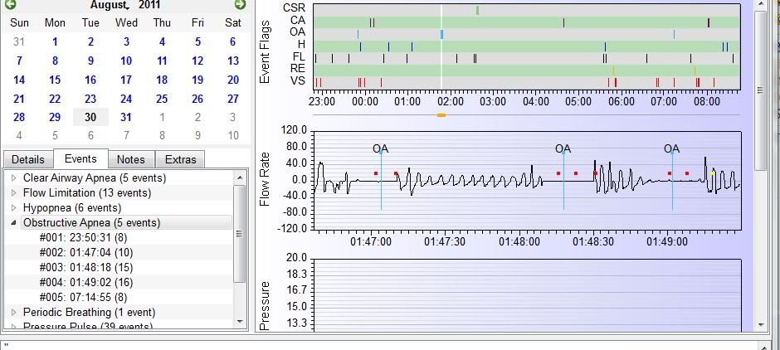Click the green CSR flag in Event Flags
Image resolution: width=780 pixels, height=350 pixels.
coord(477,10)
